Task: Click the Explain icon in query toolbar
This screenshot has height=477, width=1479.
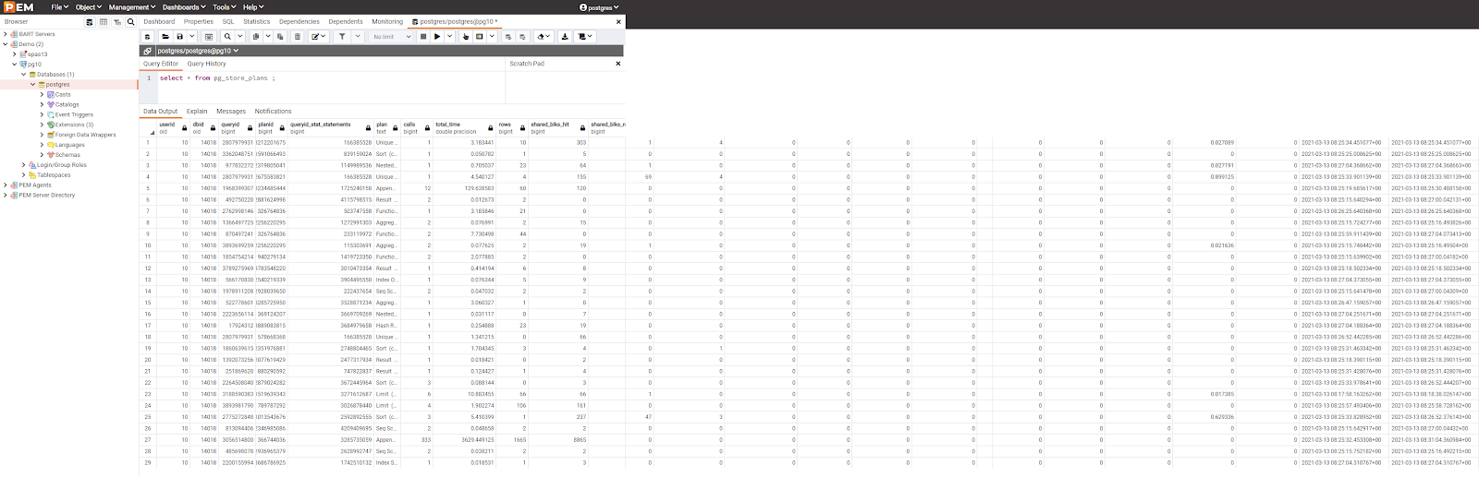Action: [x=466, y=37]
